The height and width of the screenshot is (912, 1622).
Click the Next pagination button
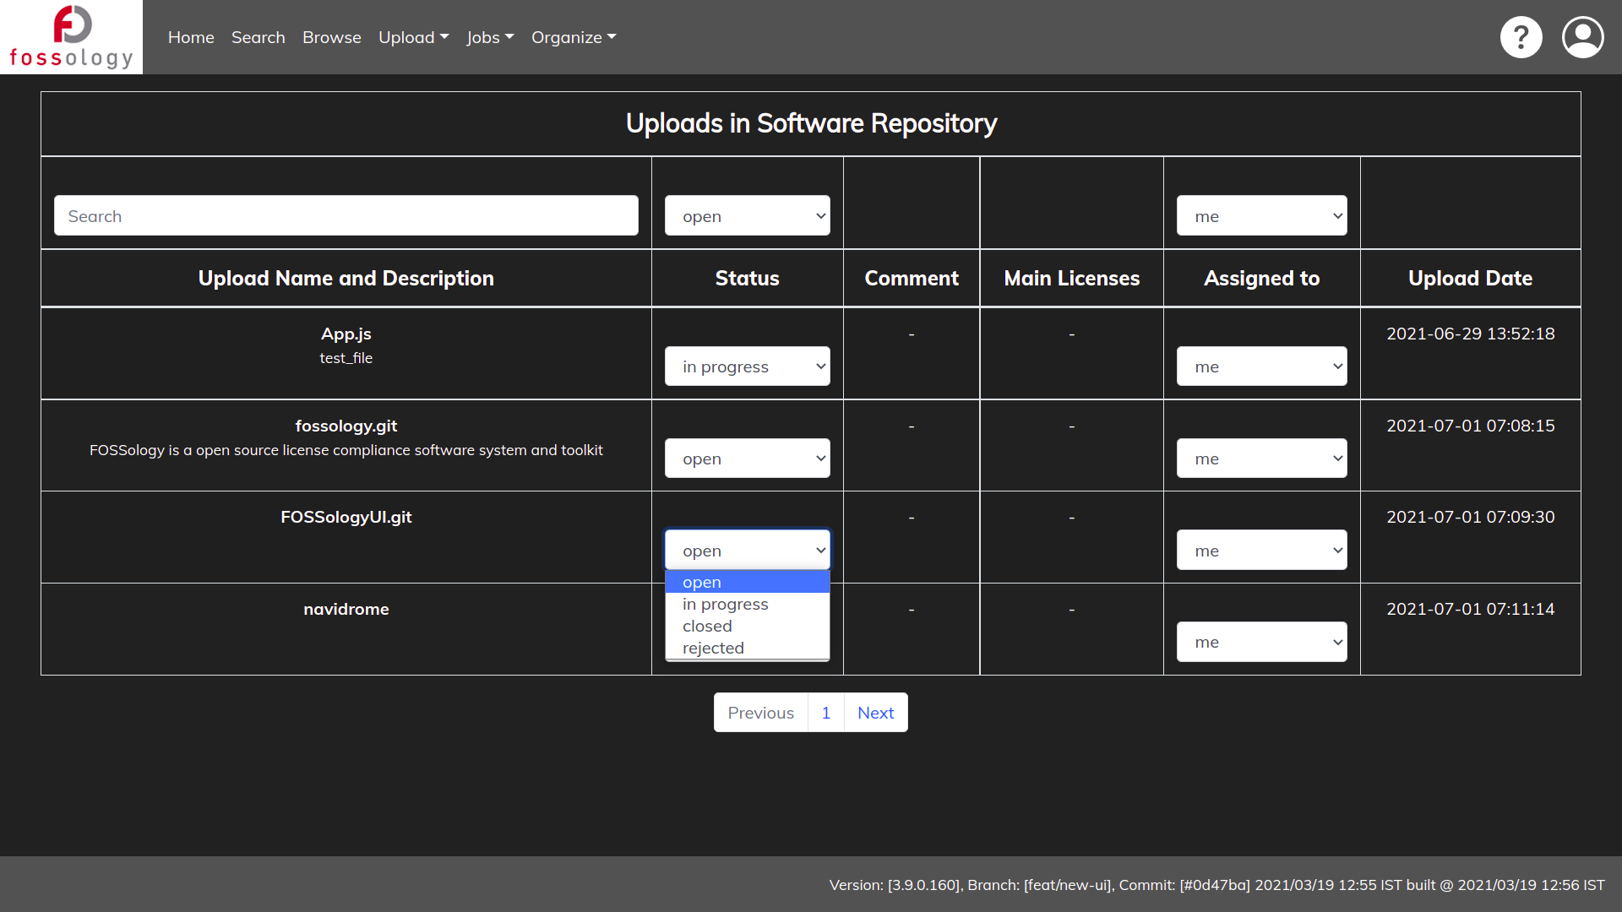(x=876, y=713)
